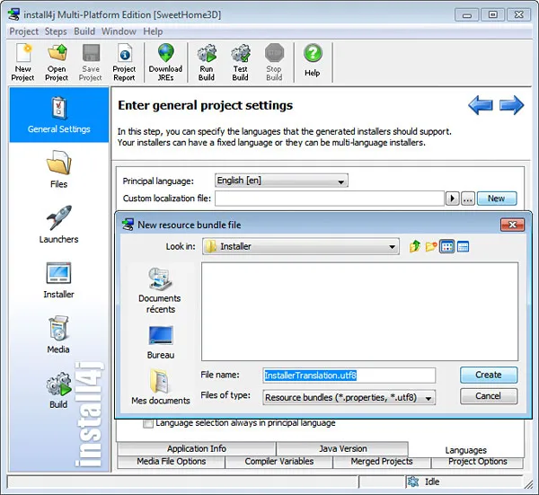The image size is (539, 495).
Task: Open the Steps menu
Action: (56, 31)
